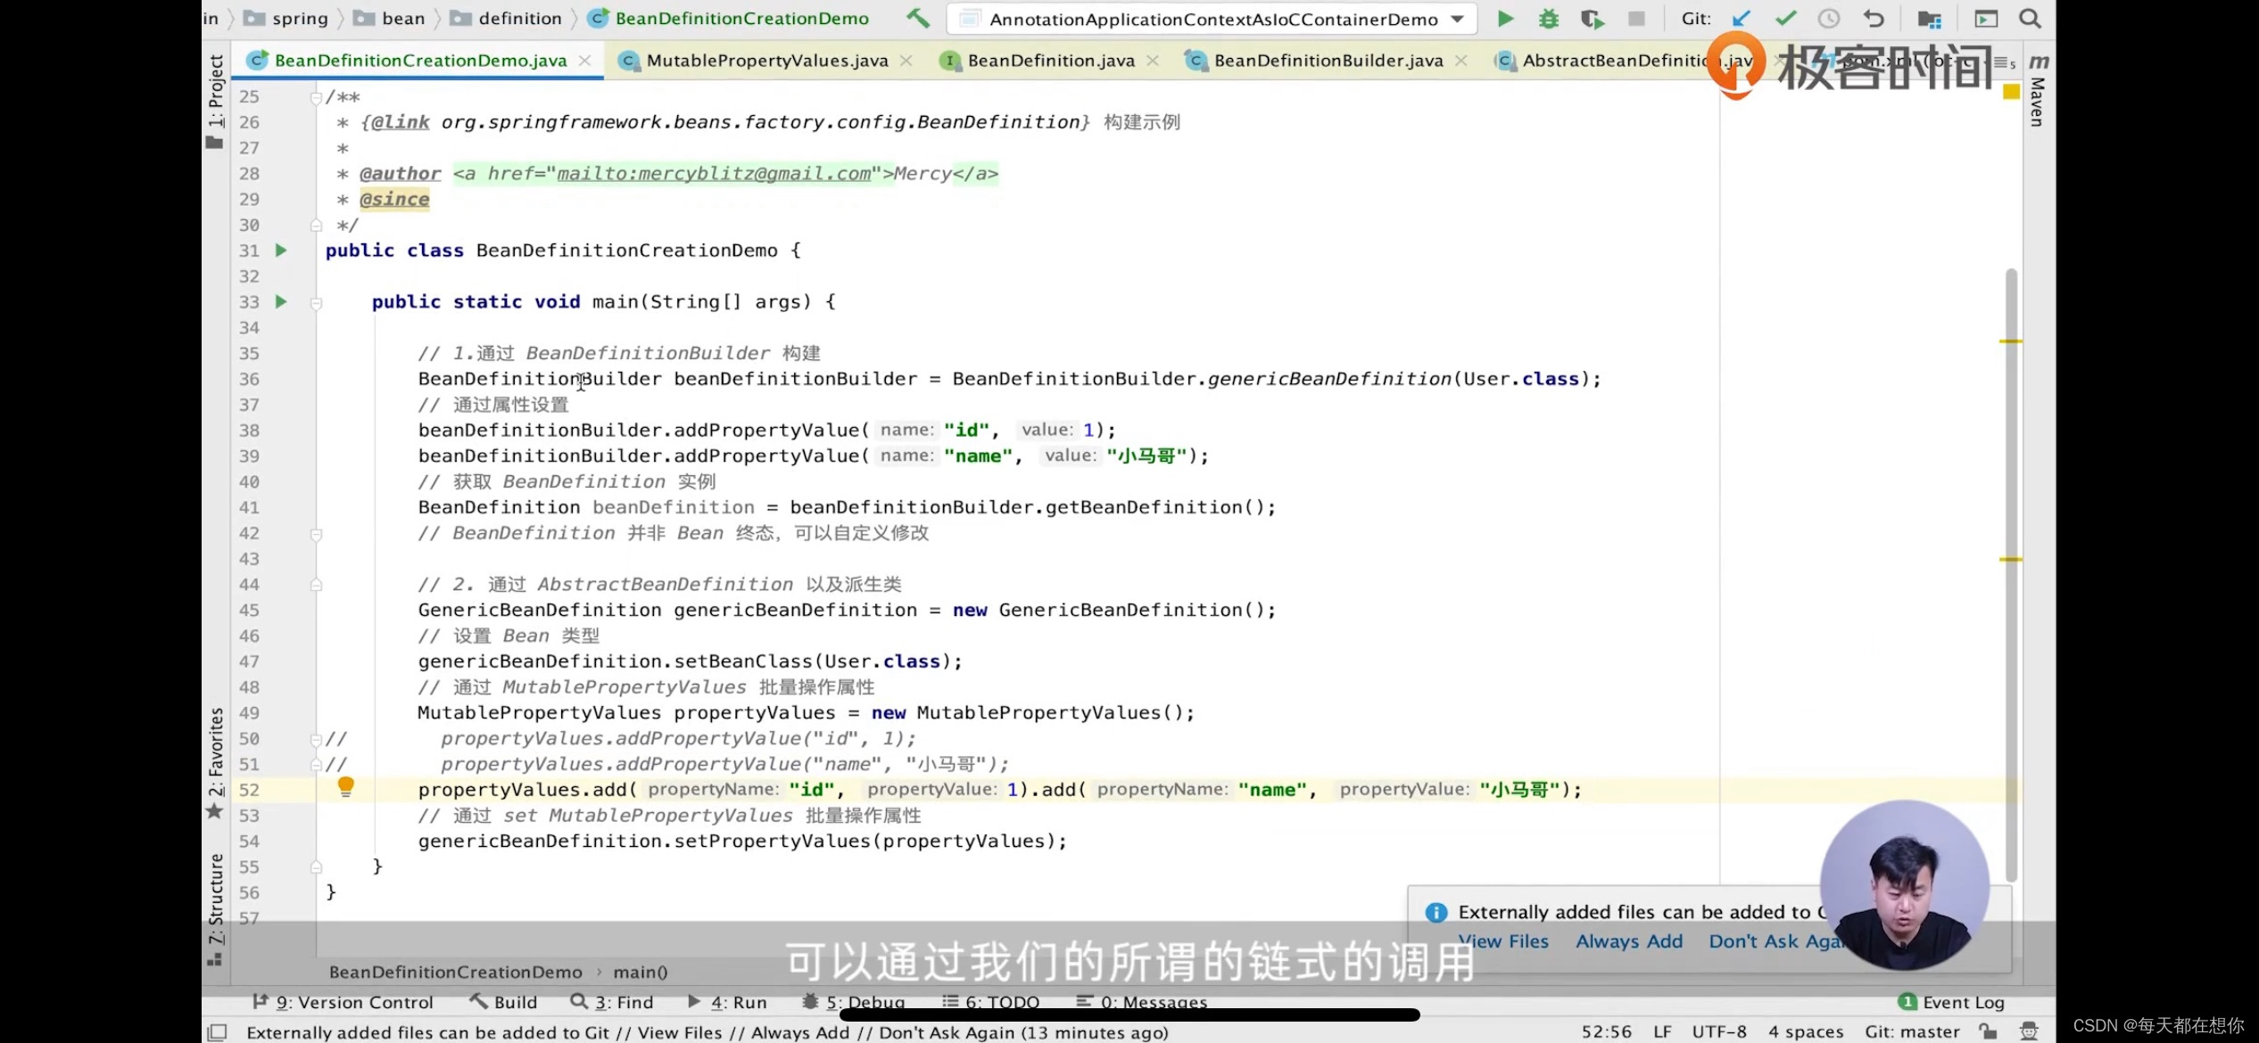Open the Structure tool window

click(215, 909)
